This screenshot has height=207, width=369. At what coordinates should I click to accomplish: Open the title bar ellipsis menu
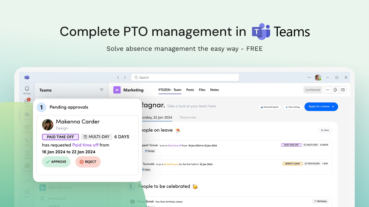[x=309, y=77]
